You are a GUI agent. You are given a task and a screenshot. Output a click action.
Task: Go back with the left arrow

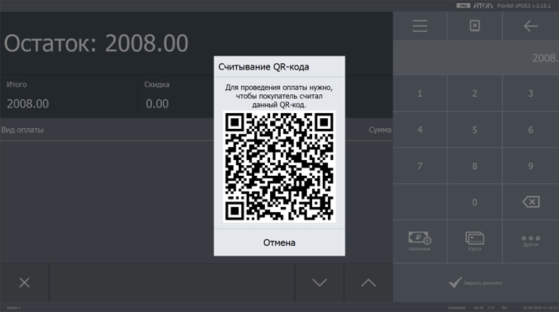[531, 26]
